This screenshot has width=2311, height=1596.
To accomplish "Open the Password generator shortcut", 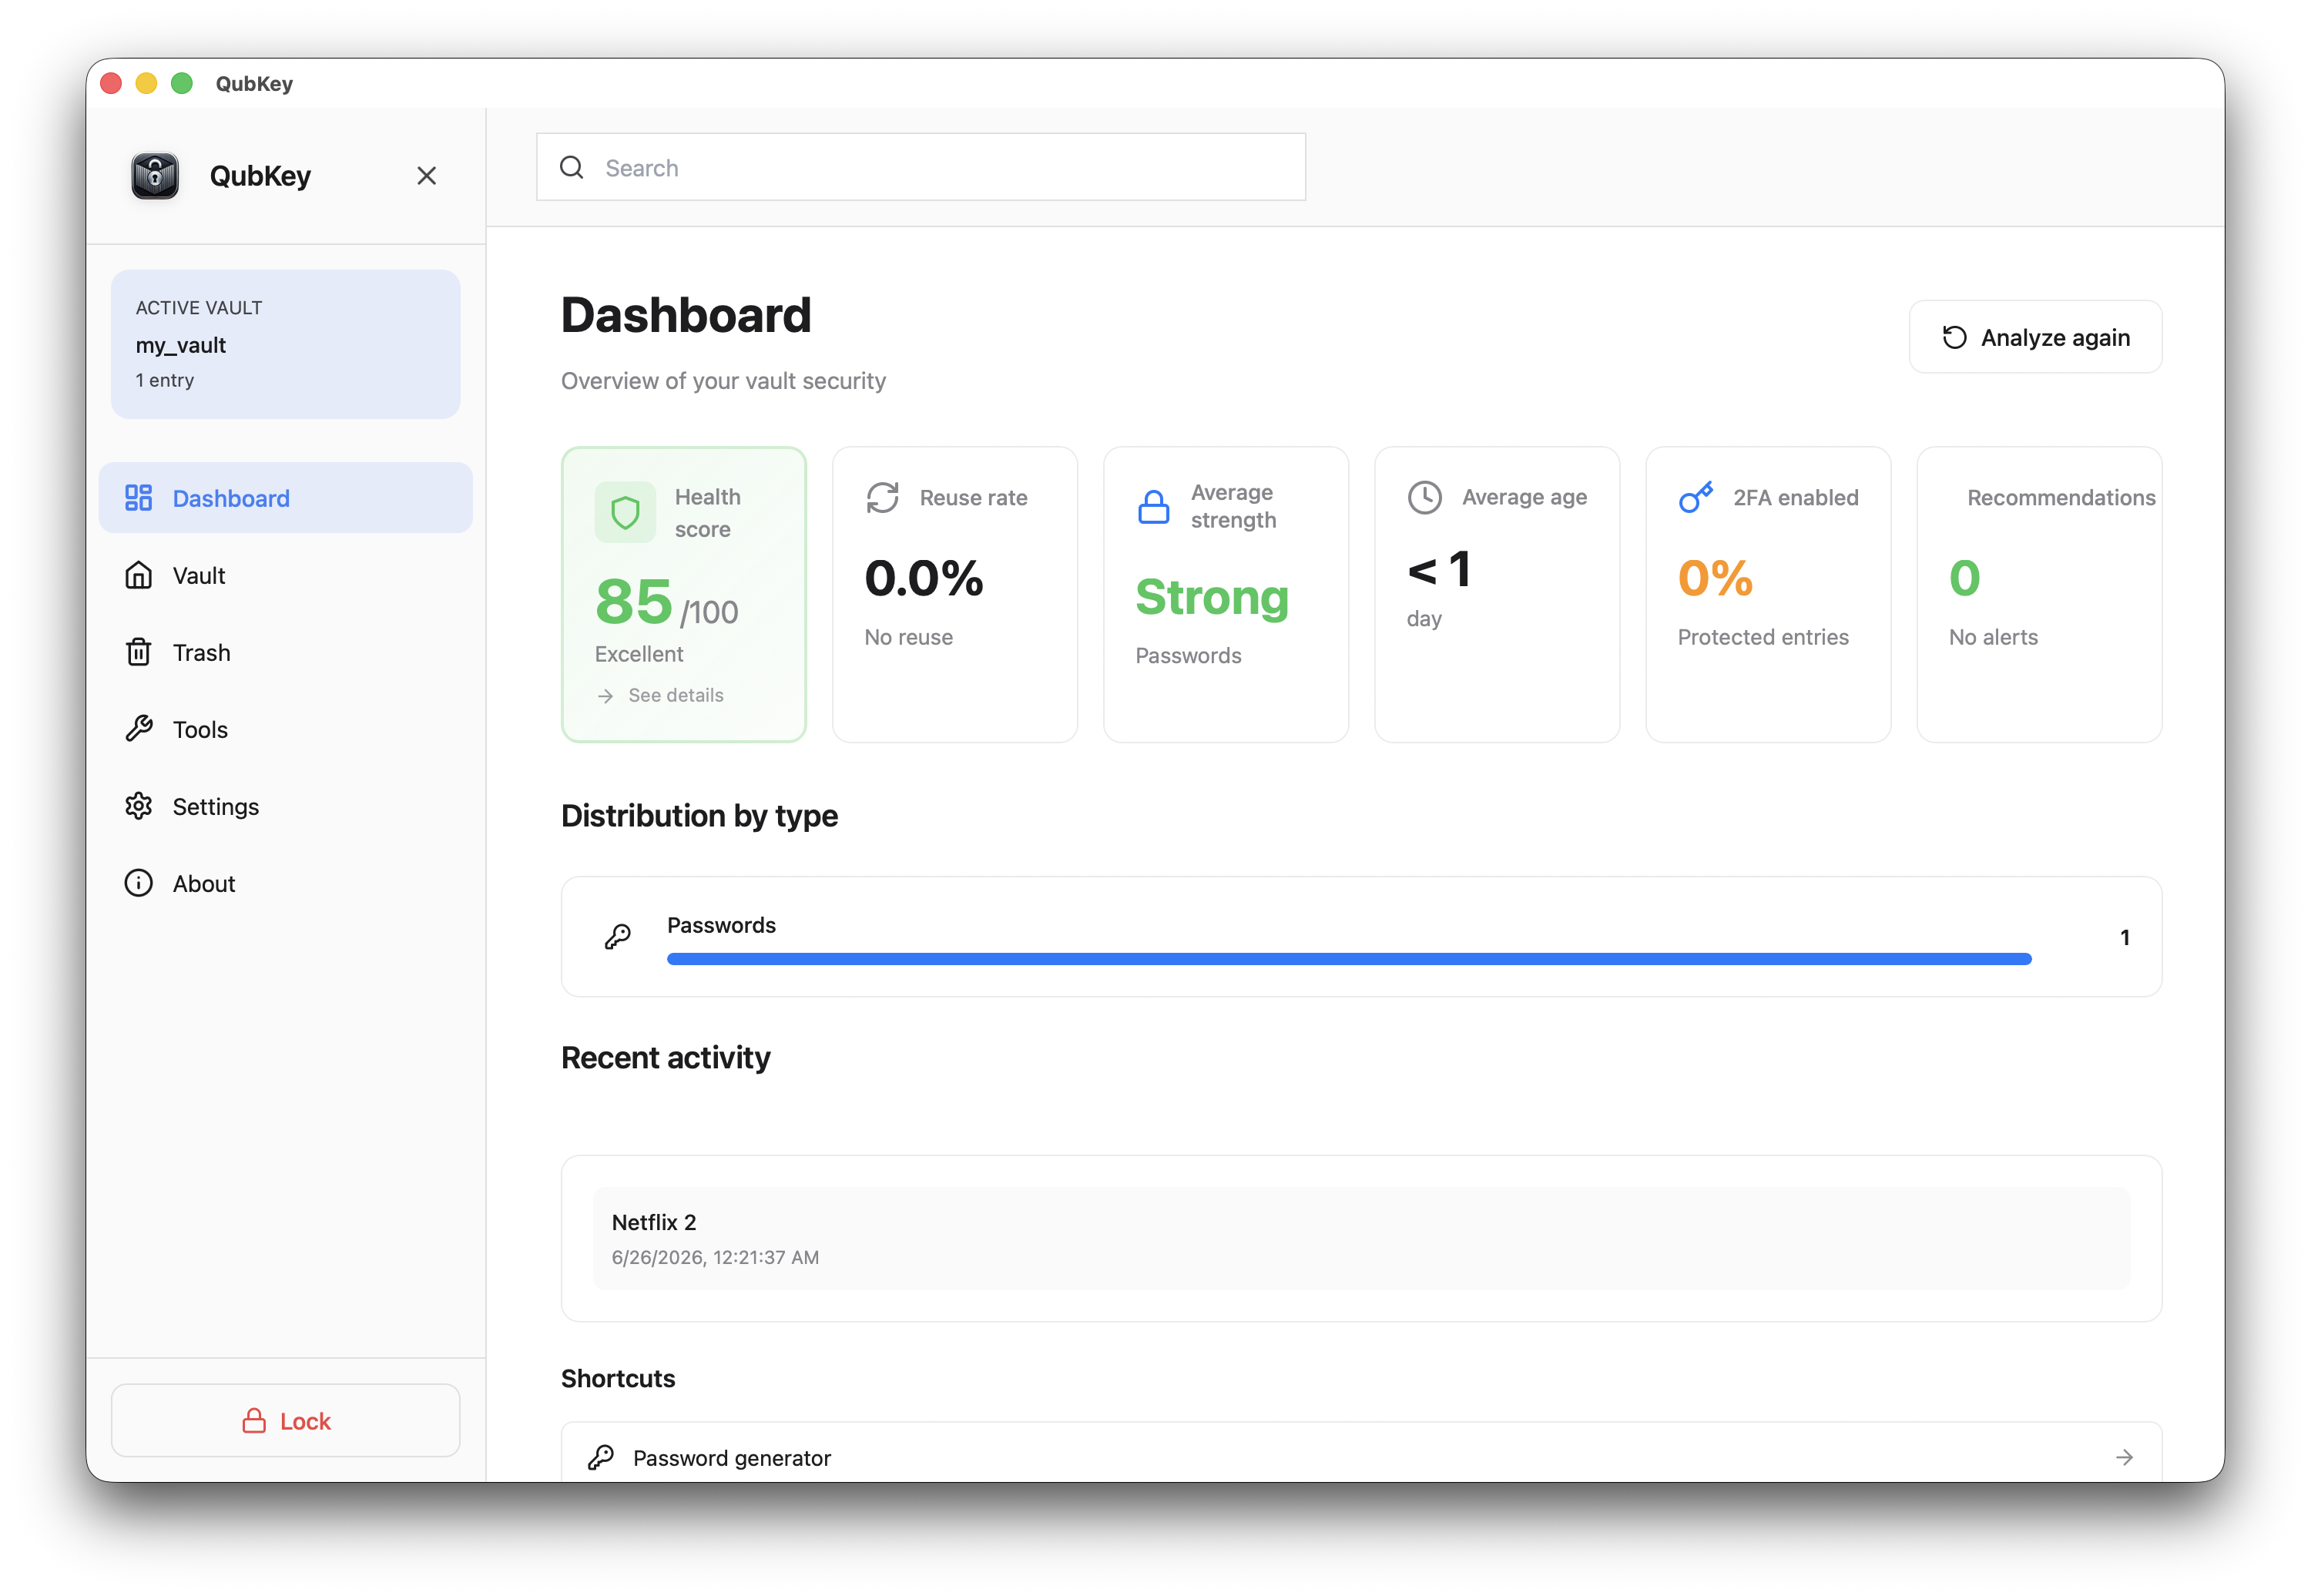I will [1361, 1453].
